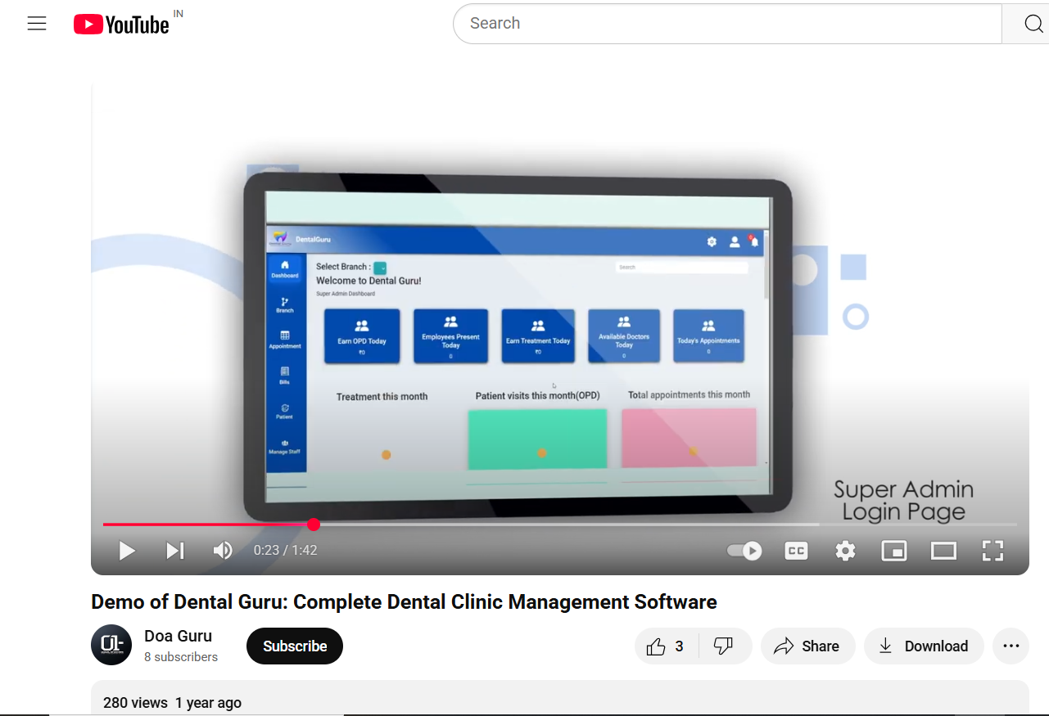Click the 8 subscribers text
The image size is (1049, 716).
181,657
